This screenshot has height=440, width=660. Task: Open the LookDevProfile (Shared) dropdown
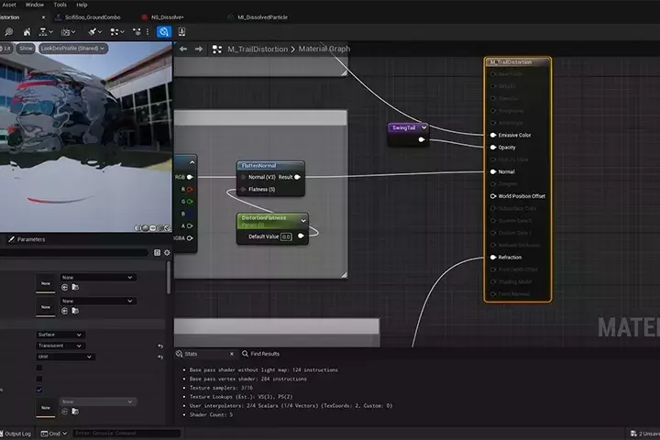point(72,49)
